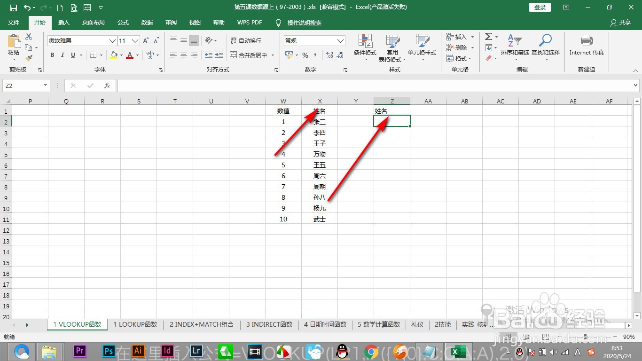Toggle 自动换行 wrap text
Image resolution: width=642 pixels, height=361 pixels.
click(246, 40)
